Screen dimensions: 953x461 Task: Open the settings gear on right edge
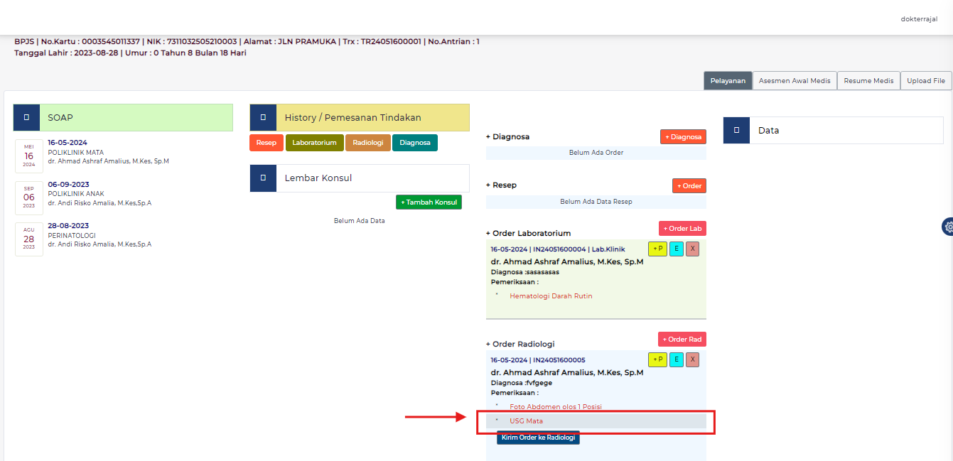click(x=947, y=227)
